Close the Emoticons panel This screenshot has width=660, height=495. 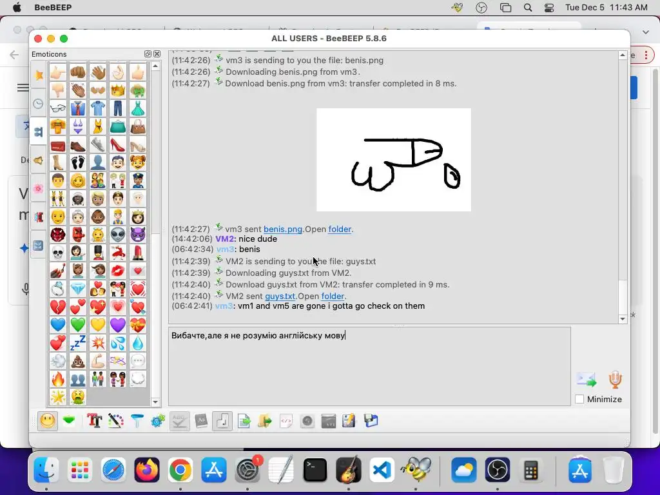[x=157, y=54]
